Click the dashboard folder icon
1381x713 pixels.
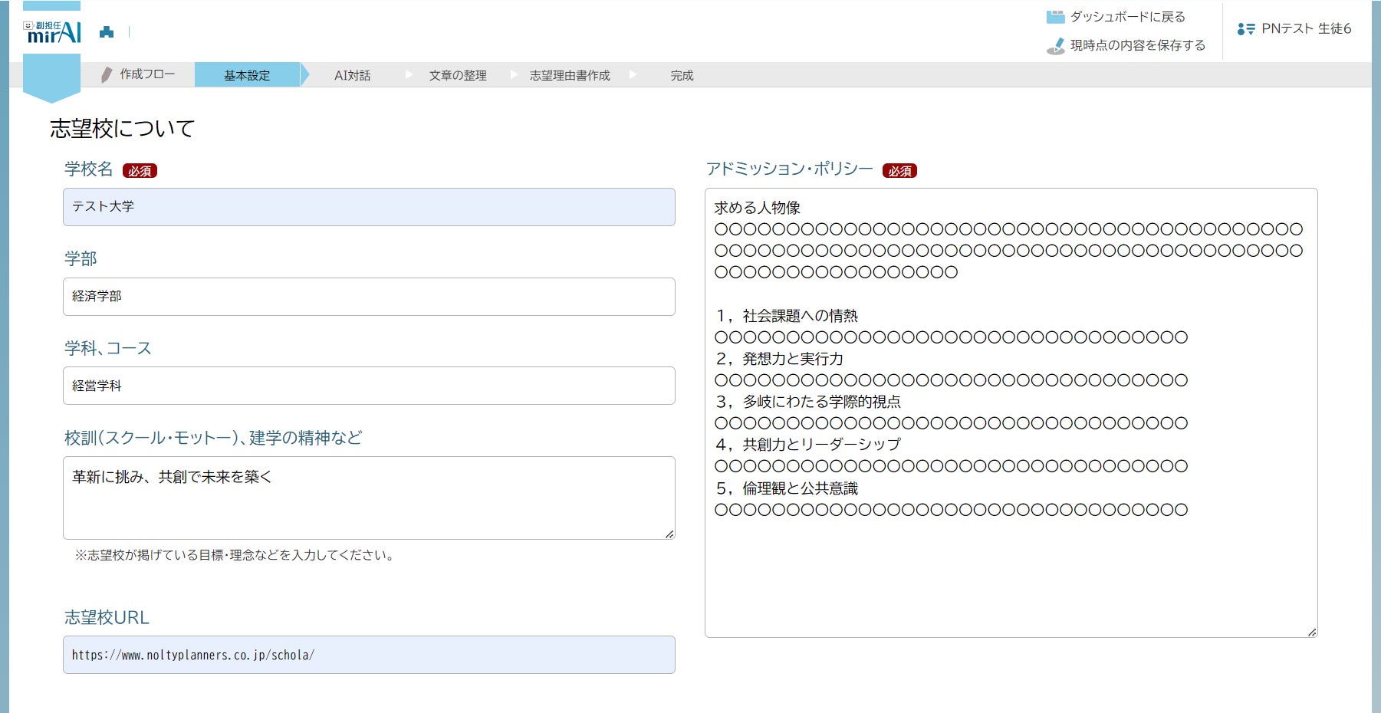point(1055,17)
